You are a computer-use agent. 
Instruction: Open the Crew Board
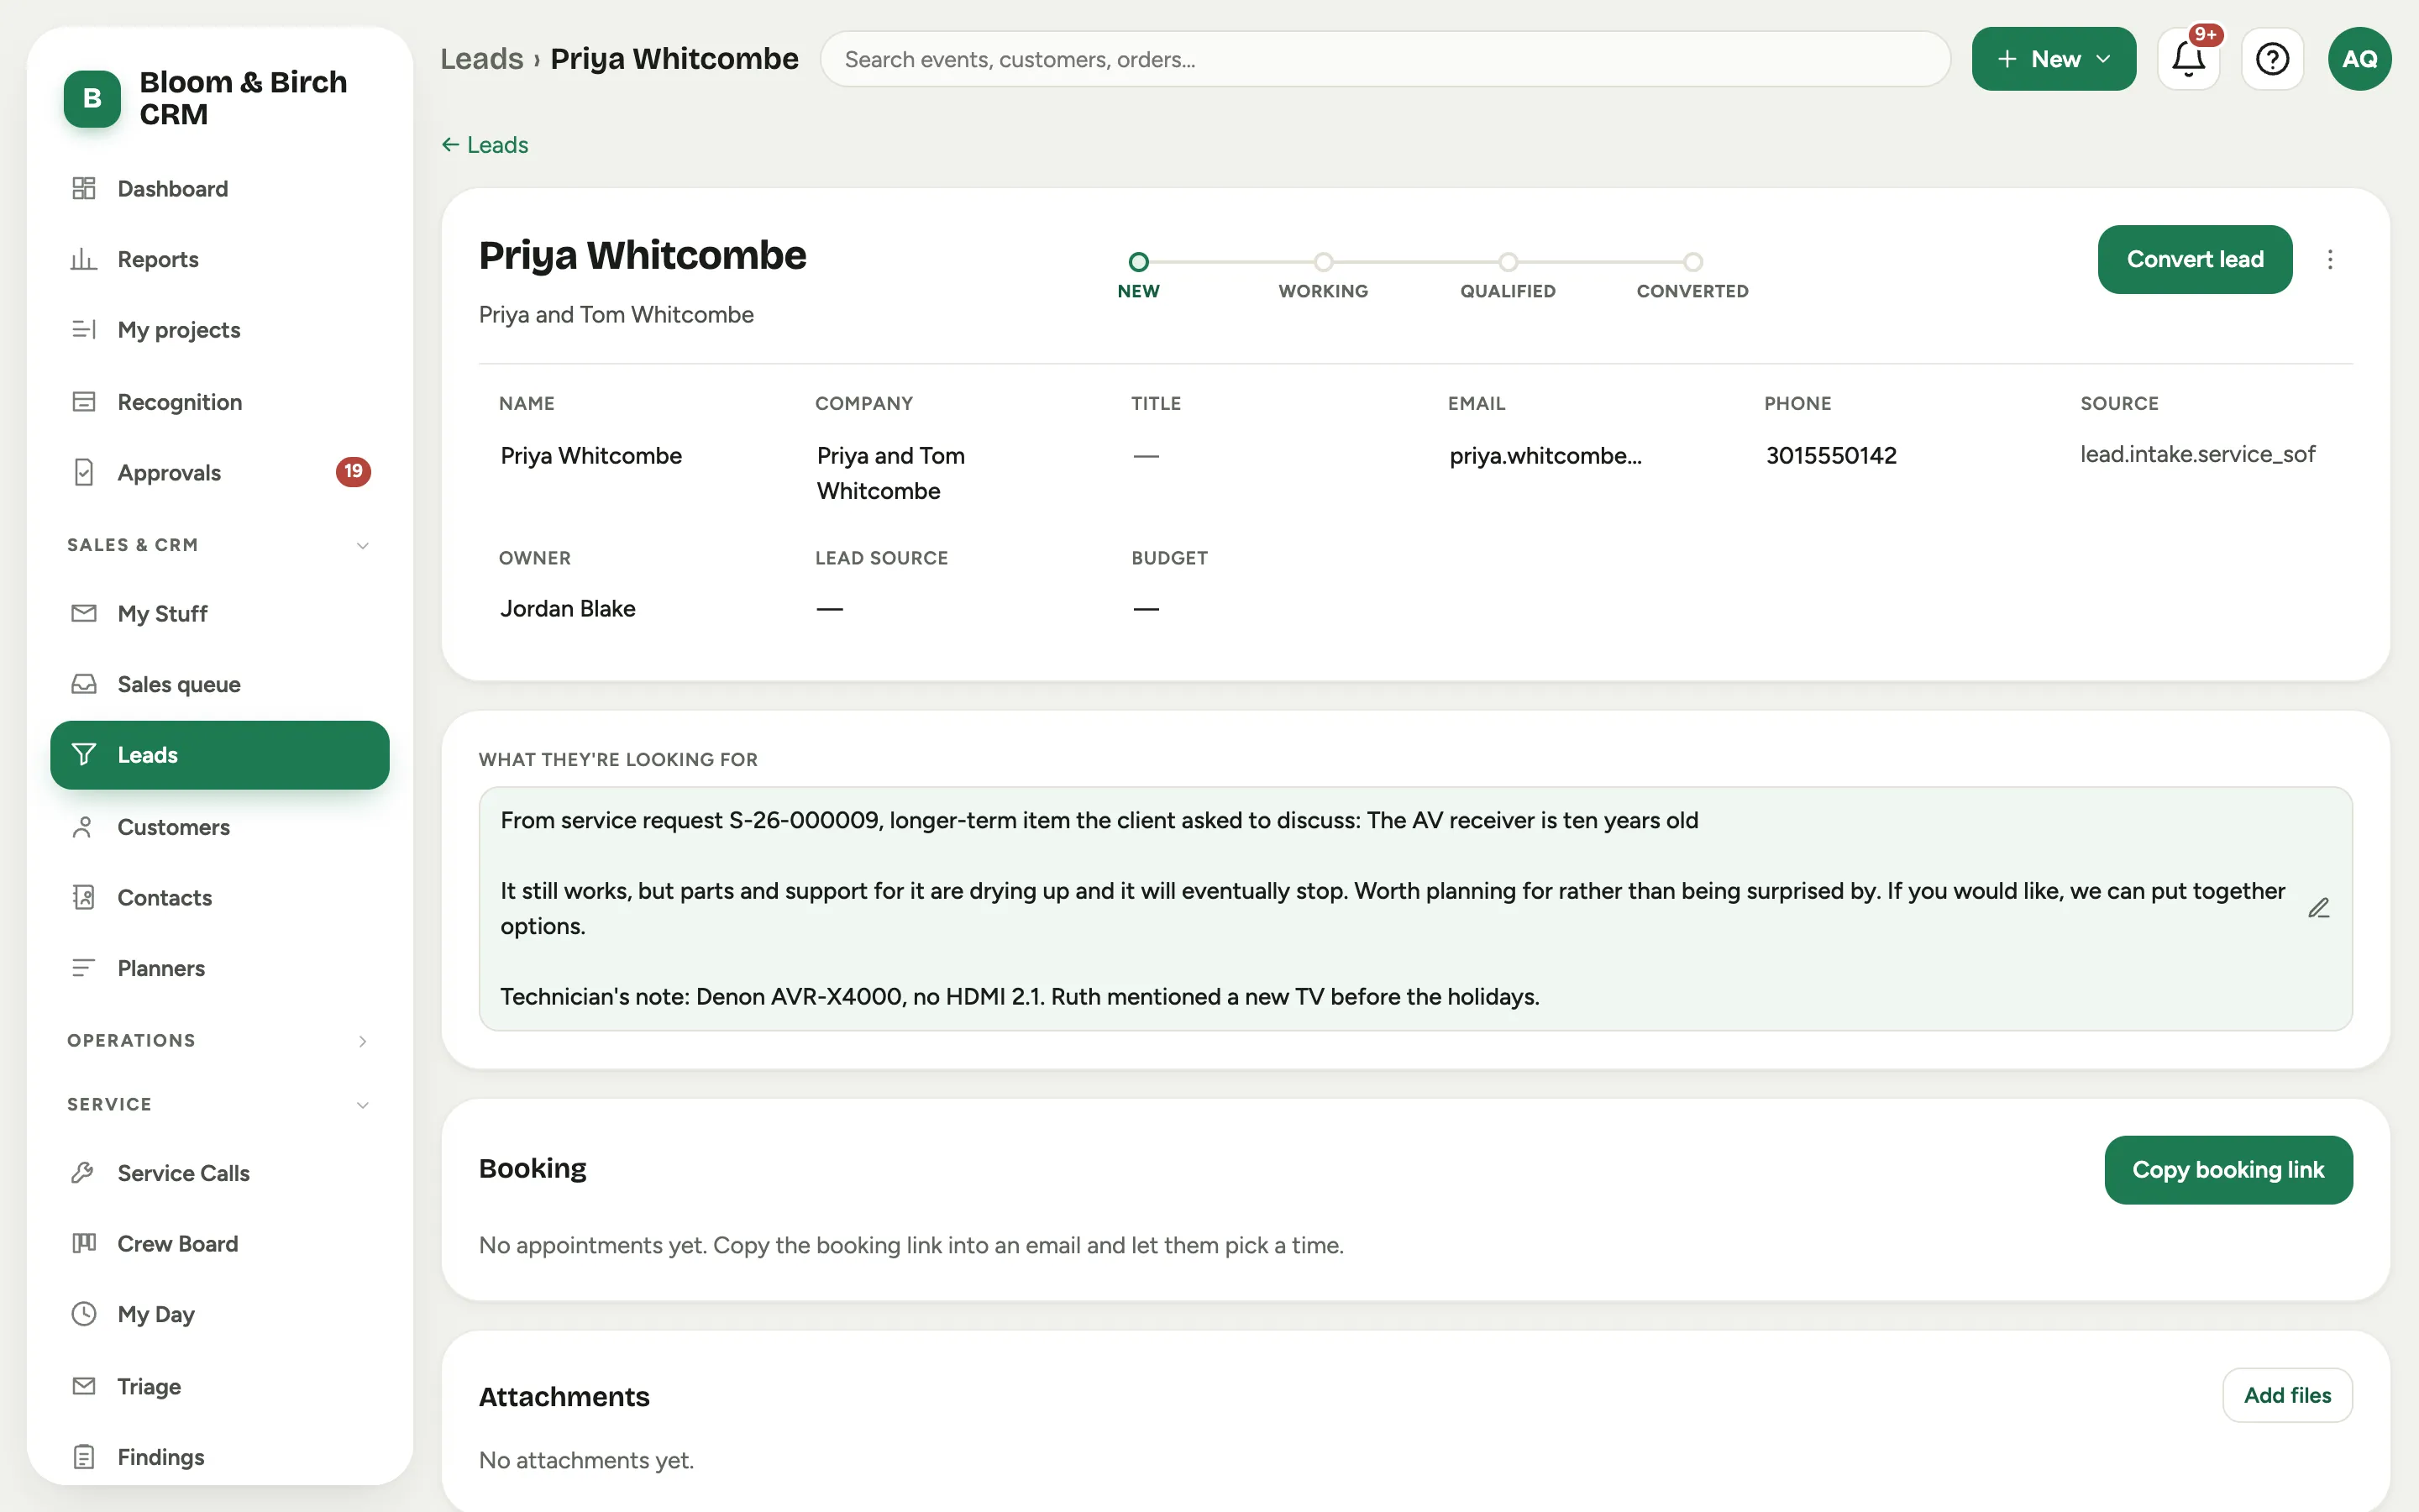(x=220, y=1243)
